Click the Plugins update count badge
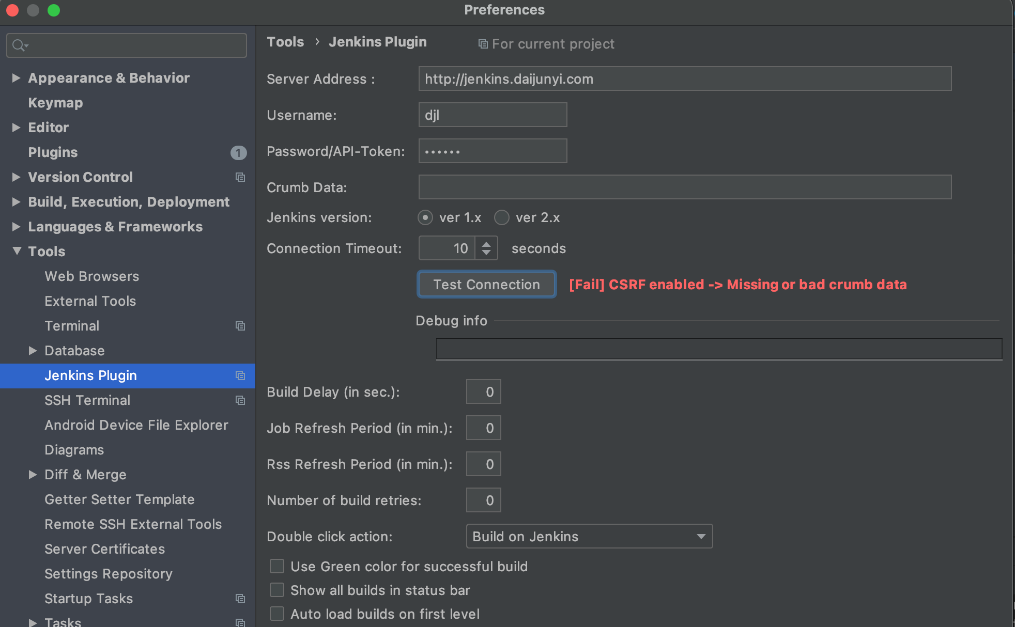This screenshot has height=627, width=1015. coord(238,152)
